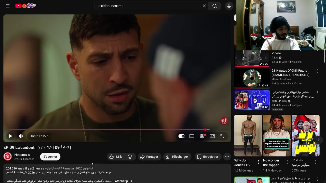Click Mihael Boudreau channel name

tap(281, 79)
